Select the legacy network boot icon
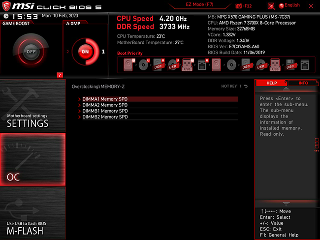The height and width of the screenshot is (240, 320). coord(305,65)
